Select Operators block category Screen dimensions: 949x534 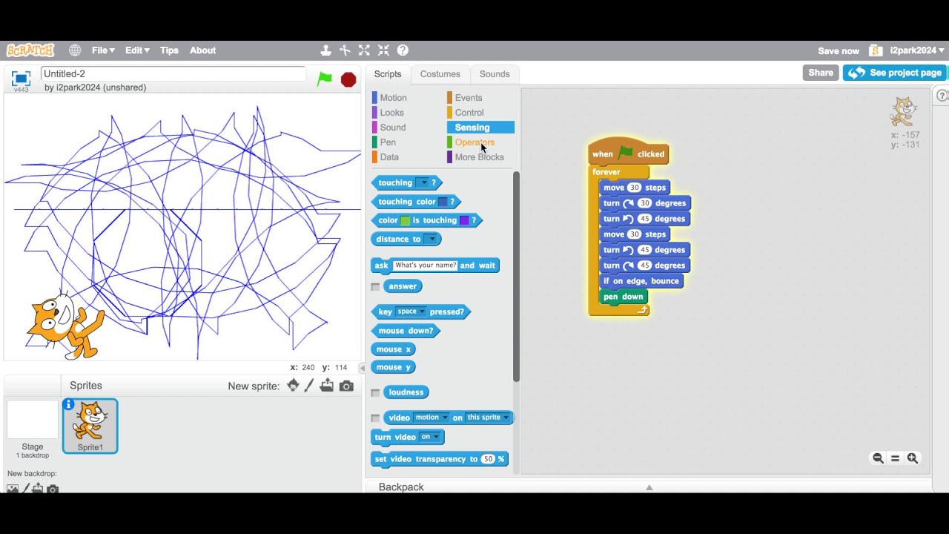[474, 142]
